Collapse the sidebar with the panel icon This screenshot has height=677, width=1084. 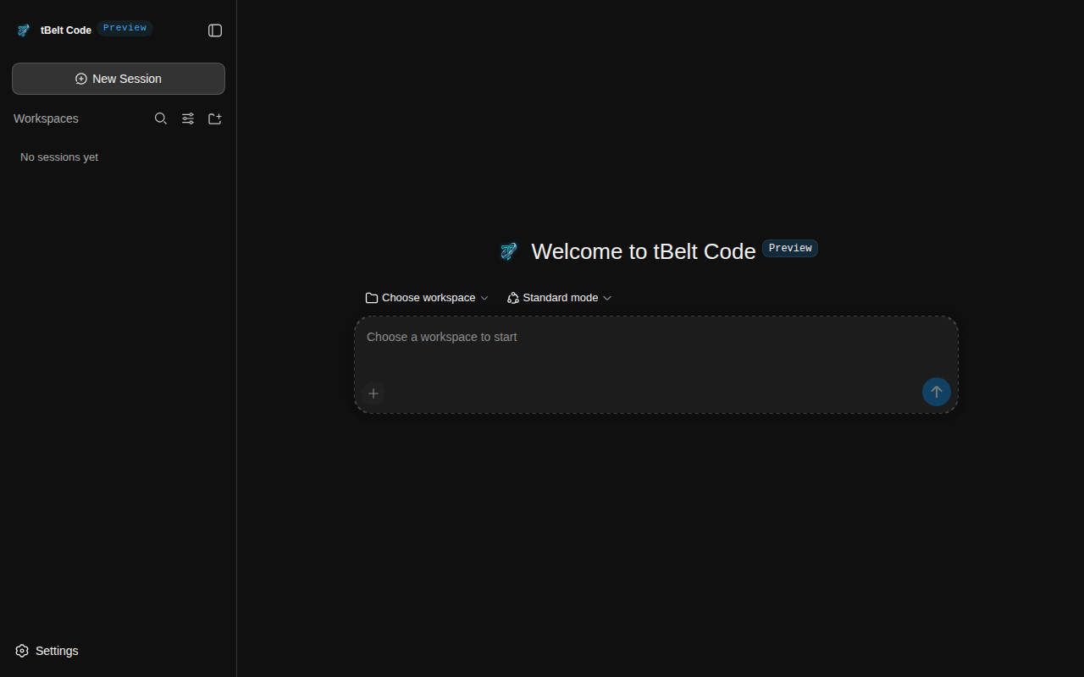tap(215, 30)
